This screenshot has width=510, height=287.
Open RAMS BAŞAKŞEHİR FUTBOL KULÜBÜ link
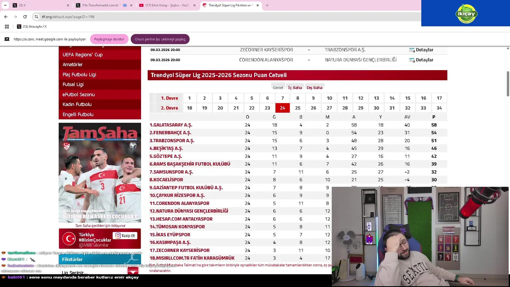[190, 164]
